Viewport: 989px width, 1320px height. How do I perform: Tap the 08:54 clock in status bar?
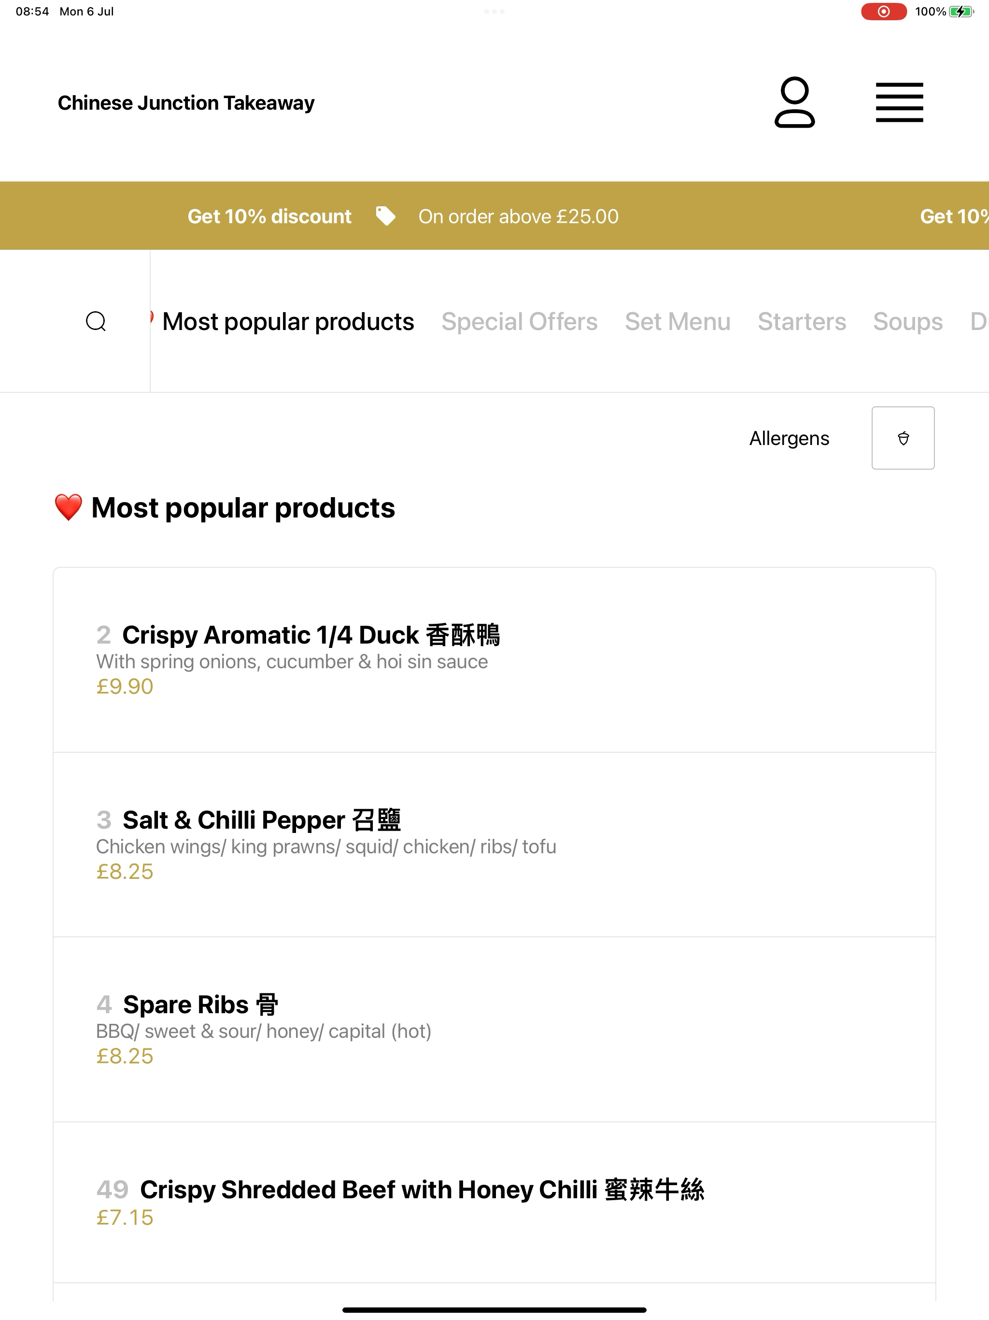[x=32, y=11]
